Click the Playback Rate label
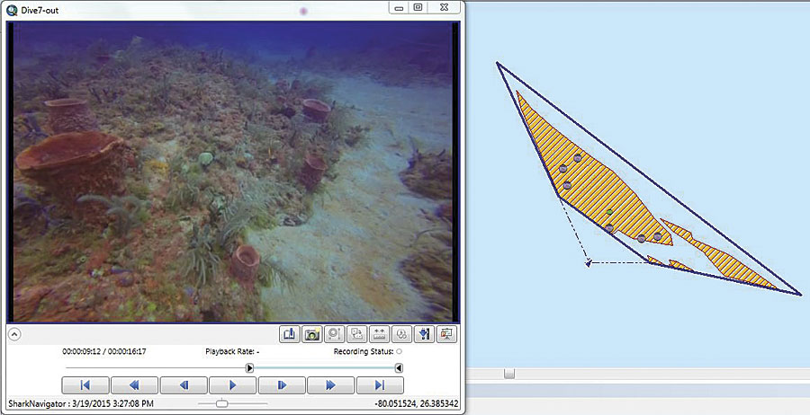 pos(232,351)
